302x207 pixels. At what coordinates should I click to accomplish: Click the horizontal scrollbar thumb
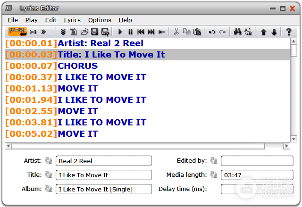138,146
